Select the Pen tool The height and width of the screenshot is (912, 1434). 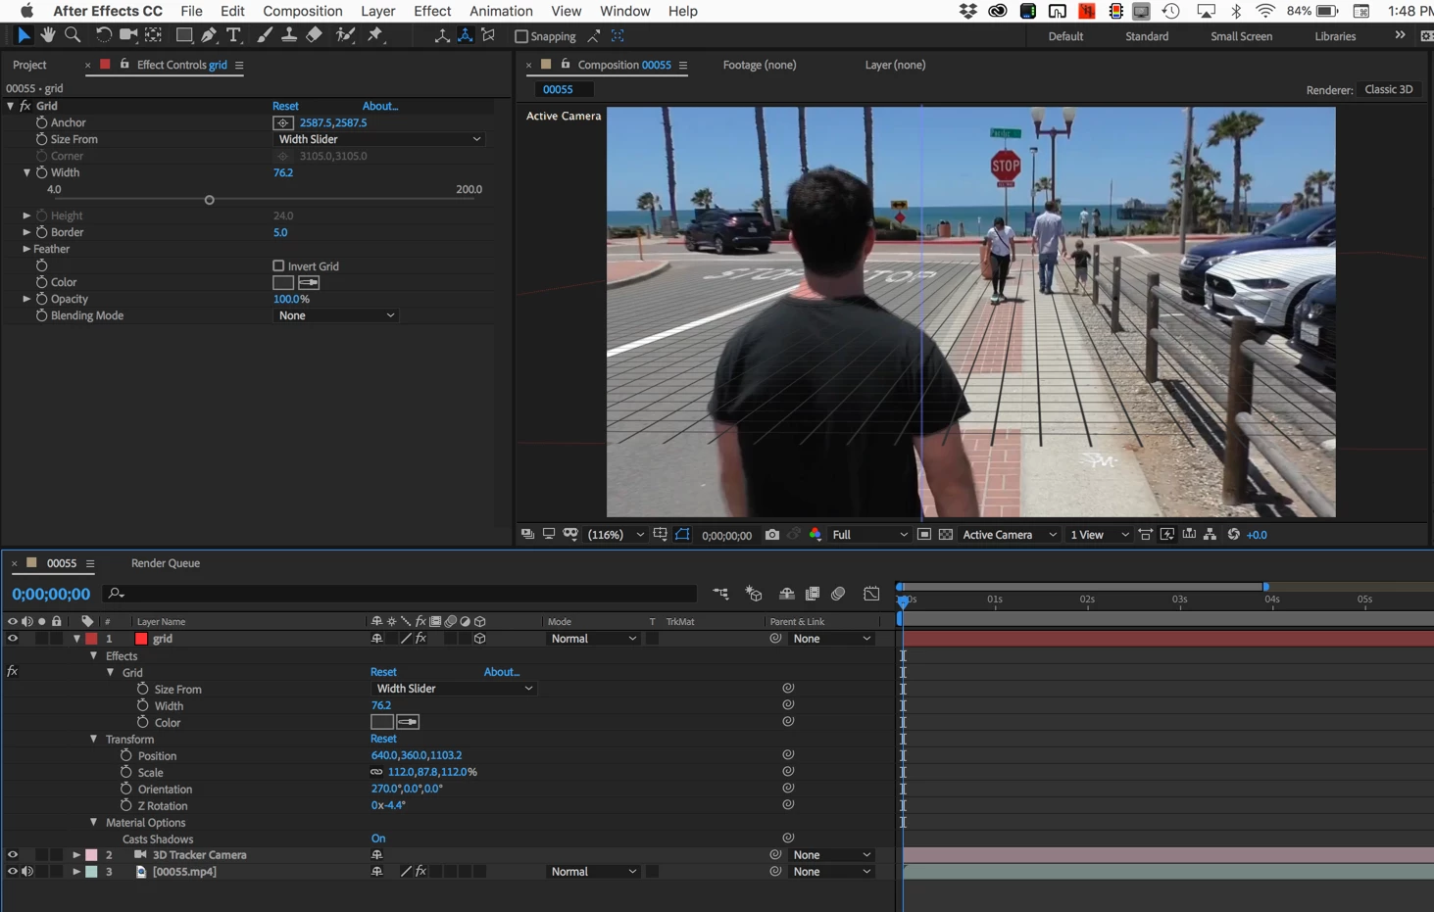point(209,35)
